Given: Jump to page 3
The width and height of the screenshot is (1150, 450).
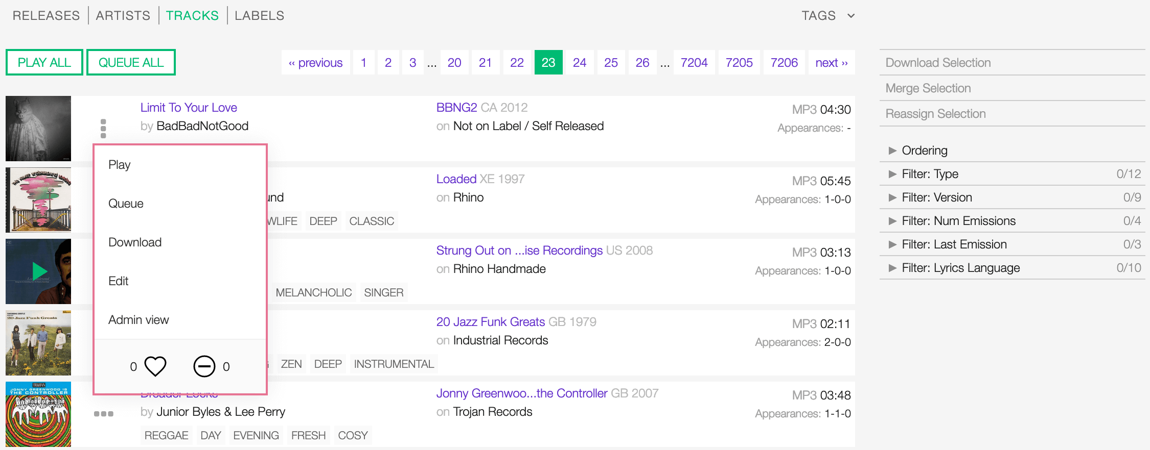Looking at the screenshot, I should click(x=412, y=62).
